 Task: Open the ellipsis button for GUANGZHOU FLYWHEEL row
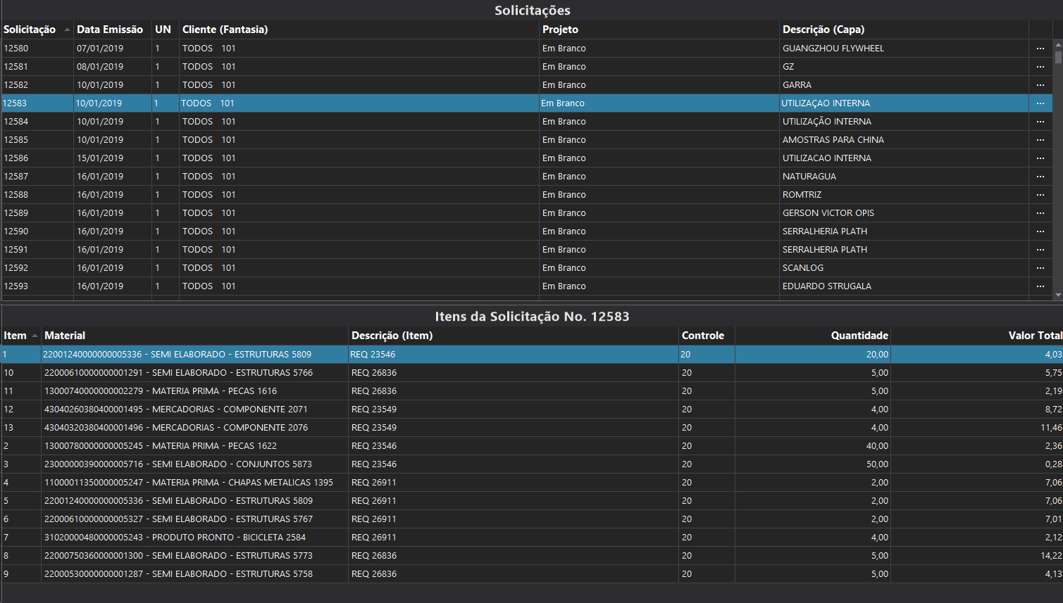(1040, 49)
